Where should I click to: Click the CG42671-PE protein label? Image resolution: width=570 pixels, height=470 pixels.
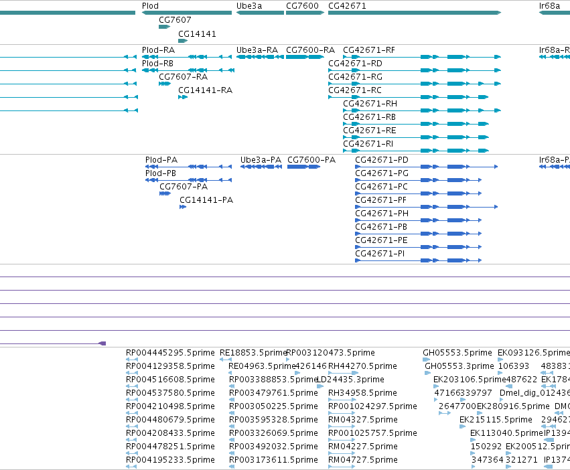pos(381,240)
